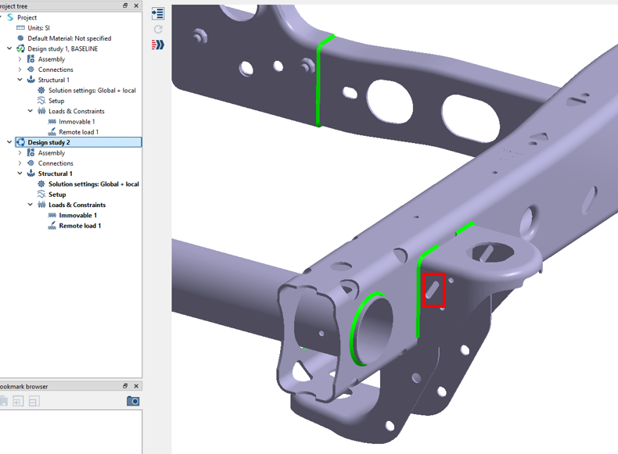Click the grayed refresh arrow icon
618x454 pixels.
[158, 29]
